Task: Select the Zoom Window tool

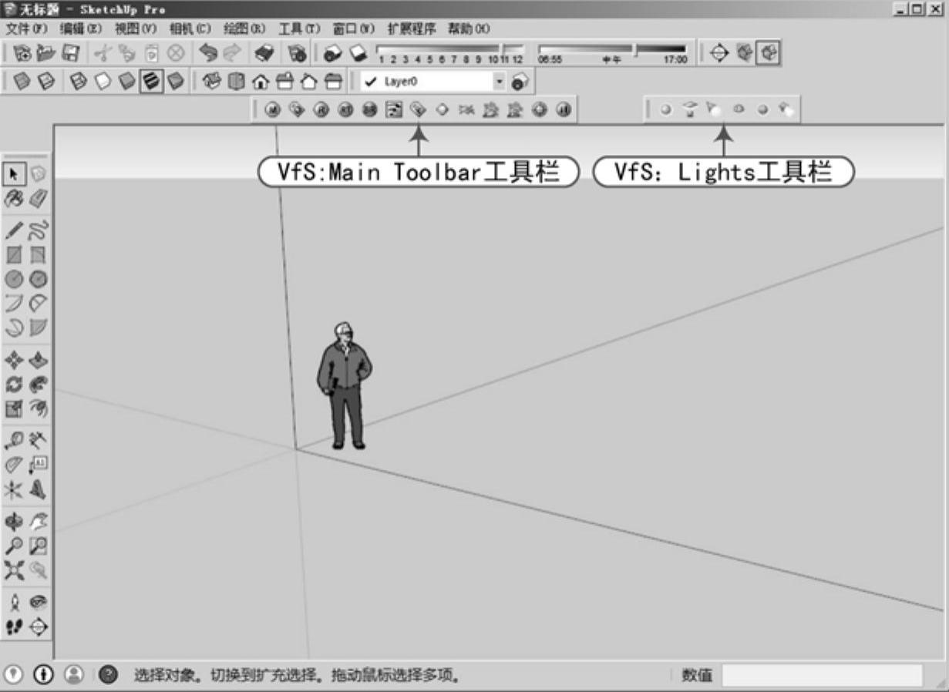Action: (x=38, y=546)
